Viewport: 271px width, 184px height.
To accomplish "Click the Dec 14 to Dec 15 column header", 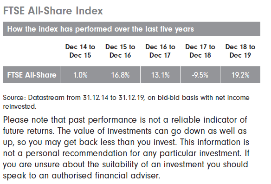I will click(80, 51).
